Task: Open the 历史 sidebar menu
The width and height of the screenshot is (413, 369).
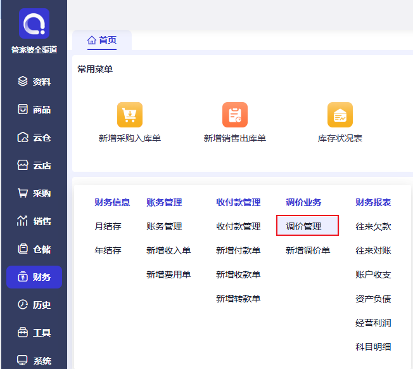Action: click(34, 305)
